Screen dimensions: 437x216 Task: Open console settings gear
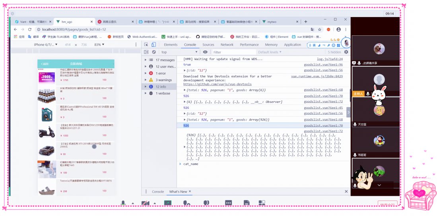click(x=346, y=52)
